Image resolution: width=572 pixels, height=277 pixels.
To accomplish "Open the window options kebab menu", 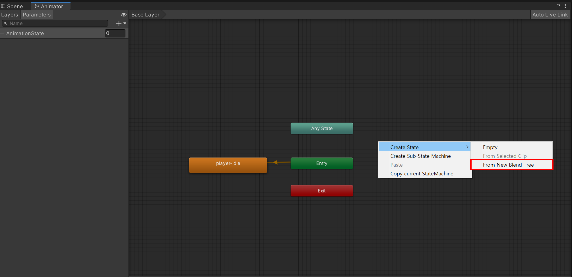I will tap(565, 6).
